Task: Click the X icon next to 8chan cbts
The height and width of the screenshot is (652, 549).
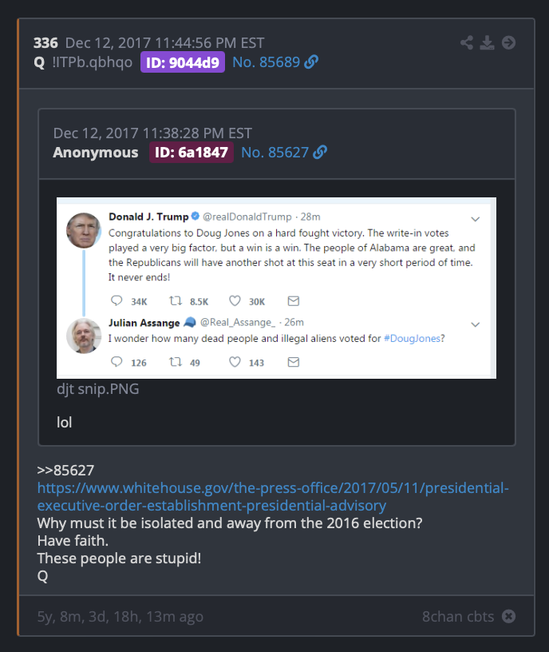Action: [x=509, y=616]
